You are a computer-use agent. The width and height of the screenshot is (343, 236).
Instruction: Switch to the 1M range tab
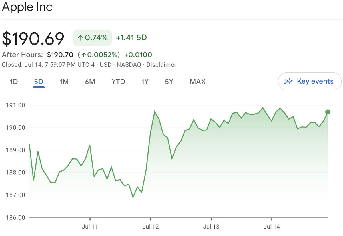point(64,82)
